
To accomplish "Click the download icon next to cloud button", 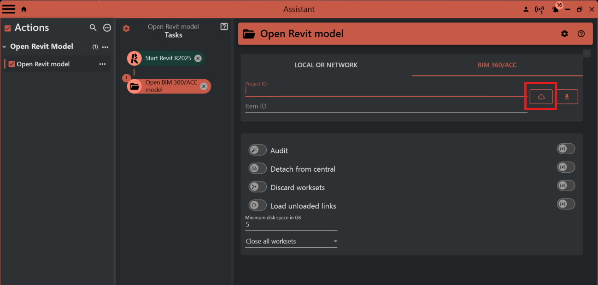I will pos(566,96).
